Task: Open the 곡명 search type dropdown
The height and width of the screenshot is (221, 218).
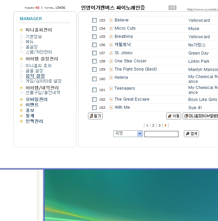Action: coord(128,134)
